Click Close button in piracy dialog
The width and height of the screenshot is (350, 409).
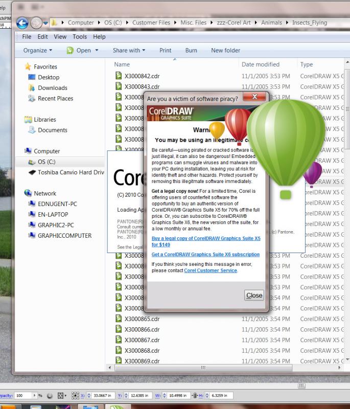click(x=254, y=295)
